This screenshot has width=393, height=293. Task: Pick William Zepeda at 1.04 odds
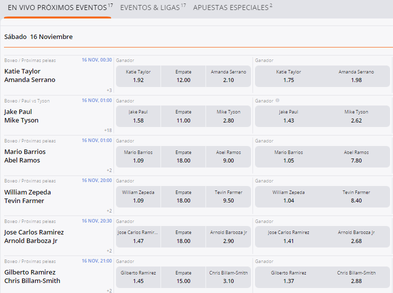tap(288, 196)
